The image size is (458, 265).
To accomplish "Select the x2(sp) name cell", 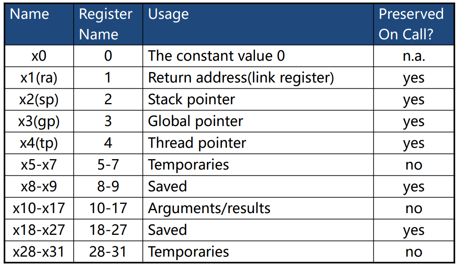I will click(39, 100).
